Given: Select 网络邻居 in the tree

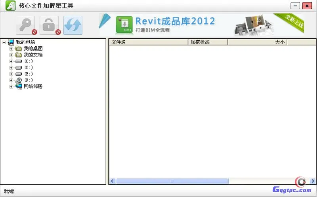Looking at the screenshot, I should tap(33, 86).
